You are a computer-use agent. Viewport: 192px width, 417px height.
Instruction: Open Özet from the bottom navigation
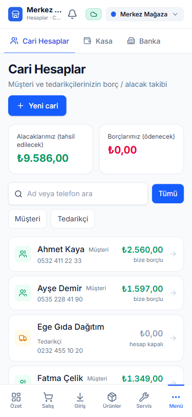[16, 401]
